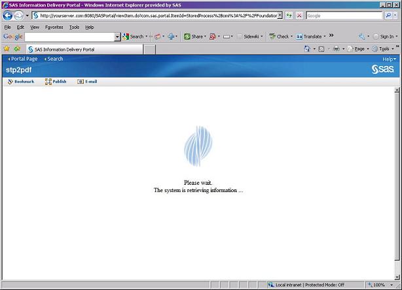Open the Tools menu in menu bar
This screenshot has height=290, width=402.
click(x=74, y=27)
